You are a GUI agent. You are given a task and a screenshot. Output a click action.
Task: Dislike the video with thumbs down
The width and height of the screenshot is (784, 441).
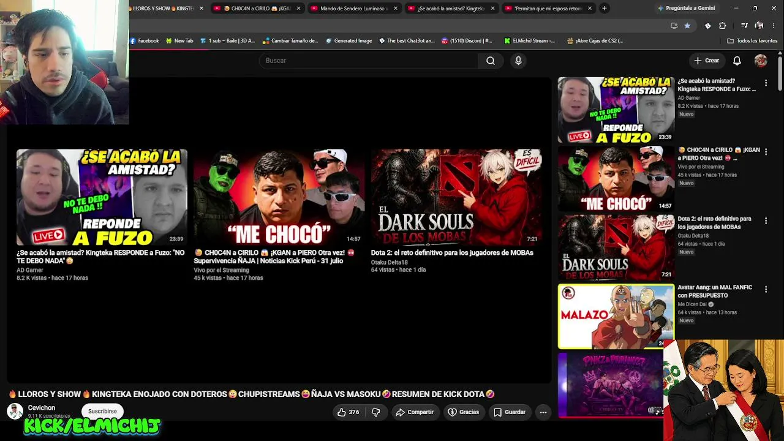(376, 412)
